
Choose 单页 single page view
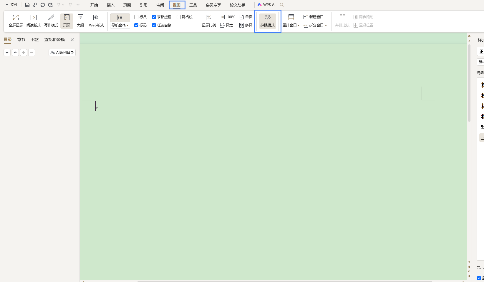[246, 17]
